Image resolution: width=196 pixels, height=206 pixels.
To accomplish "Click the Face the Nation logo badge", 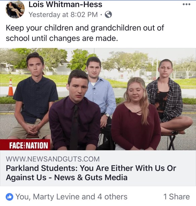I will click(x=25, y=145).
